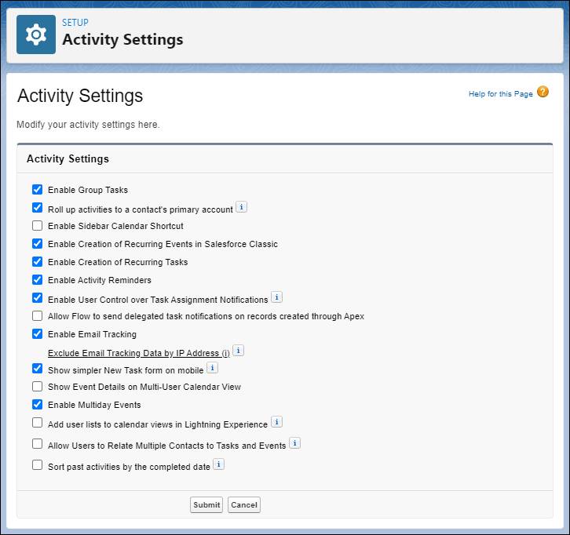Click info icon beside Exclude Email Tracking Data
This screenshot has width=570, height=535.
pos(238,351)
